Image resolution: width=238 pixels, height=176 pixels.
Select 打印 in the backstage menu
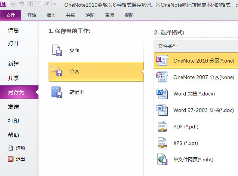[x=13, y=121]
